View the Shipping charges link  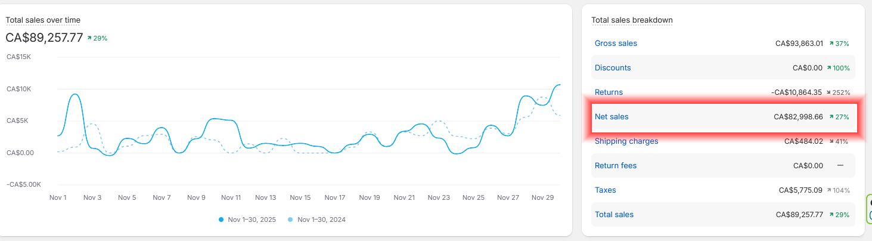(626, 141)
